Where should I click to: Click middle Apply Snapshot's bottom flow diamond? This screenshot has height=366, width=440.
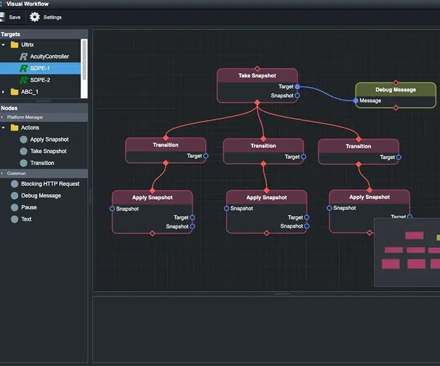pyautogui.click(x=267, y=233)
